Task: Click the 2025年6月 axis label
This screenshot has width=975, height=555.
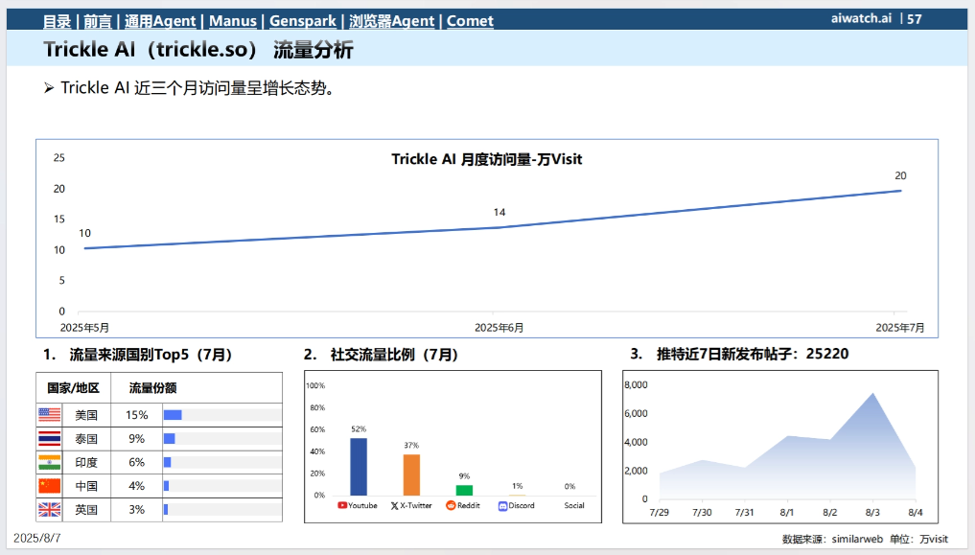Action: [499, 328]
